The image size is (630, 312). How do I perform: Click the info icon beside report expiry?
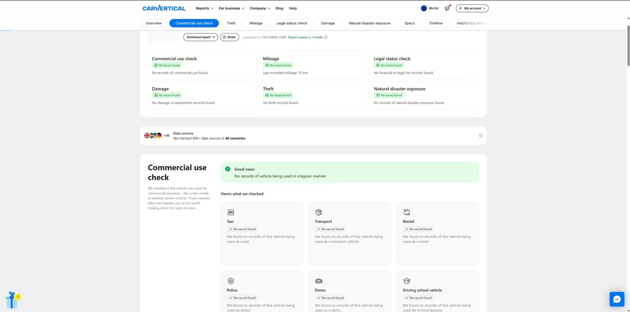coord(326,37)
